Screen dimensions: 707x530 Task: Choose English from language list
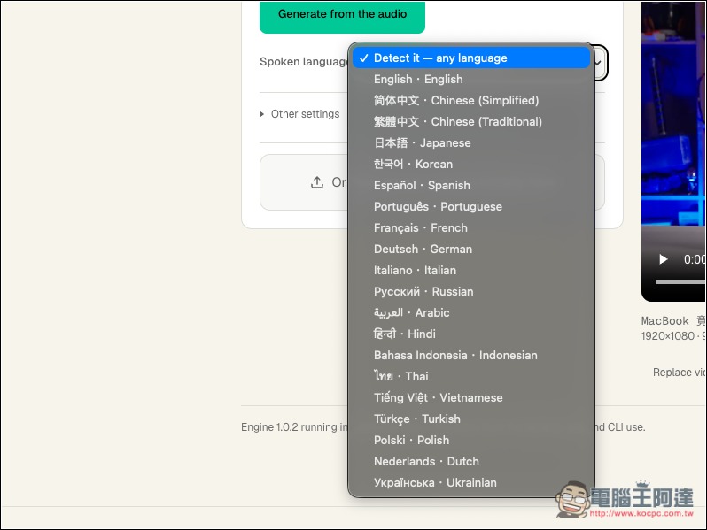[x=470, y=80]
